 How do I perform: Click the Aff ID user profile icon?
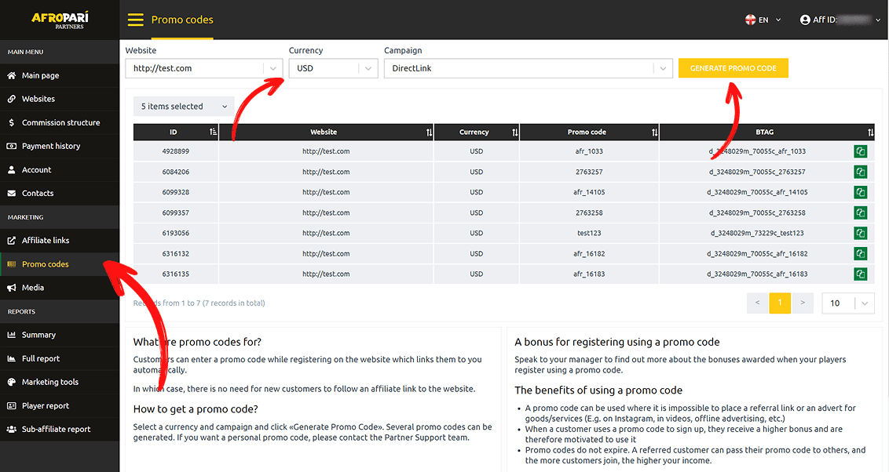(x=805, y=20)
